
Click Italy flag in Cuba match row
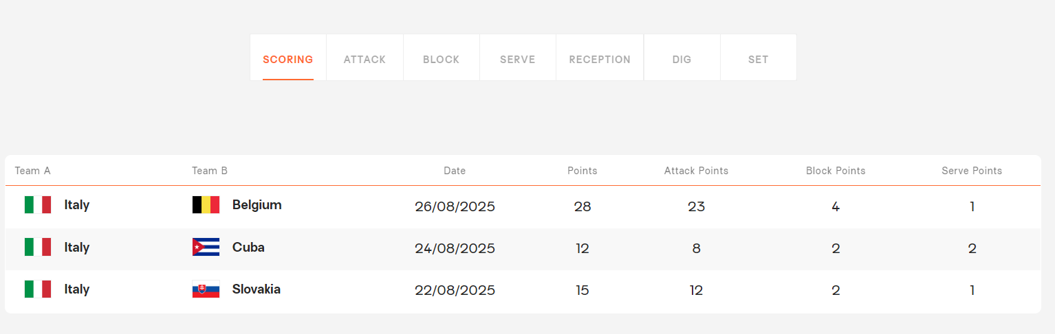pyautogui.click(x=38, y=248)
